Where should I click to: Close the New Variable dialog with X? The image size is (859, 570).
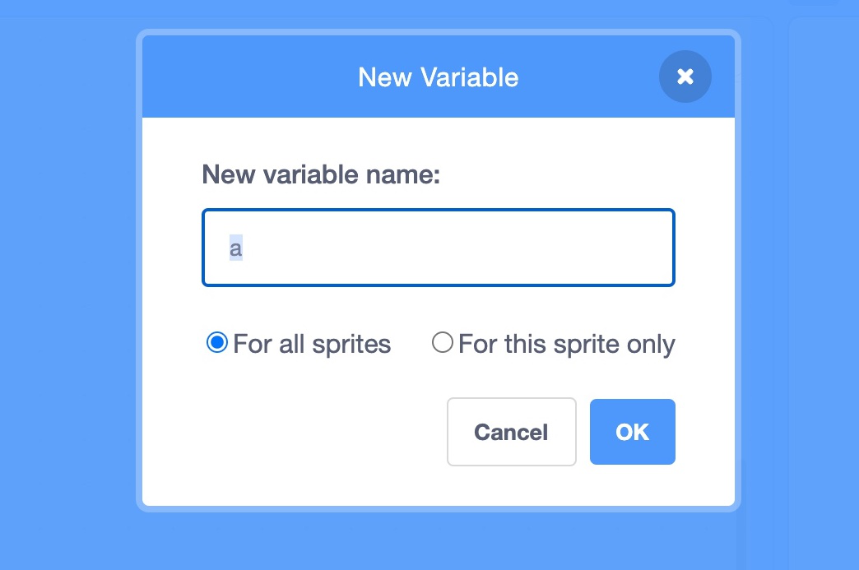coord(685,76)
